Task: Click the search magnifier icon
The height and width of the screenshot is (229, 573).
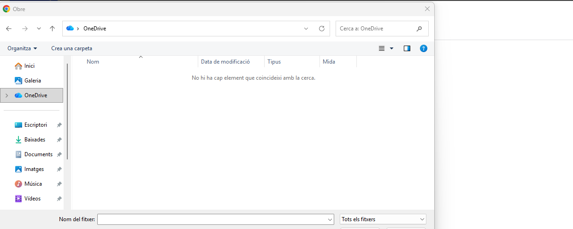Action: pos(419,29)
